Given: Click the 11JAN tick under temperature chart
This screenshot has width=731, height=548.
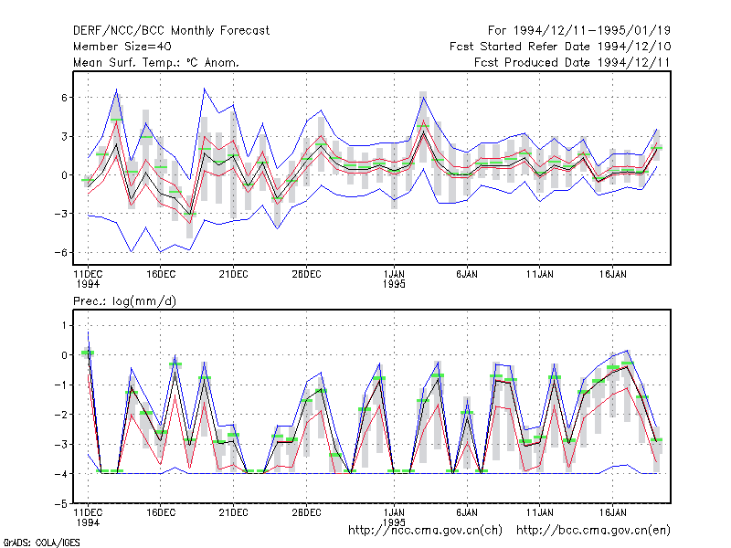Looking at the screenshot, I should tap(540, 275).
